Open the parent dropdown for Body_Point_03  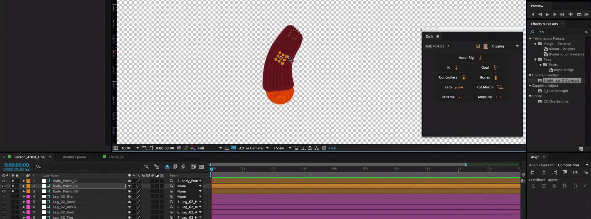189,191
